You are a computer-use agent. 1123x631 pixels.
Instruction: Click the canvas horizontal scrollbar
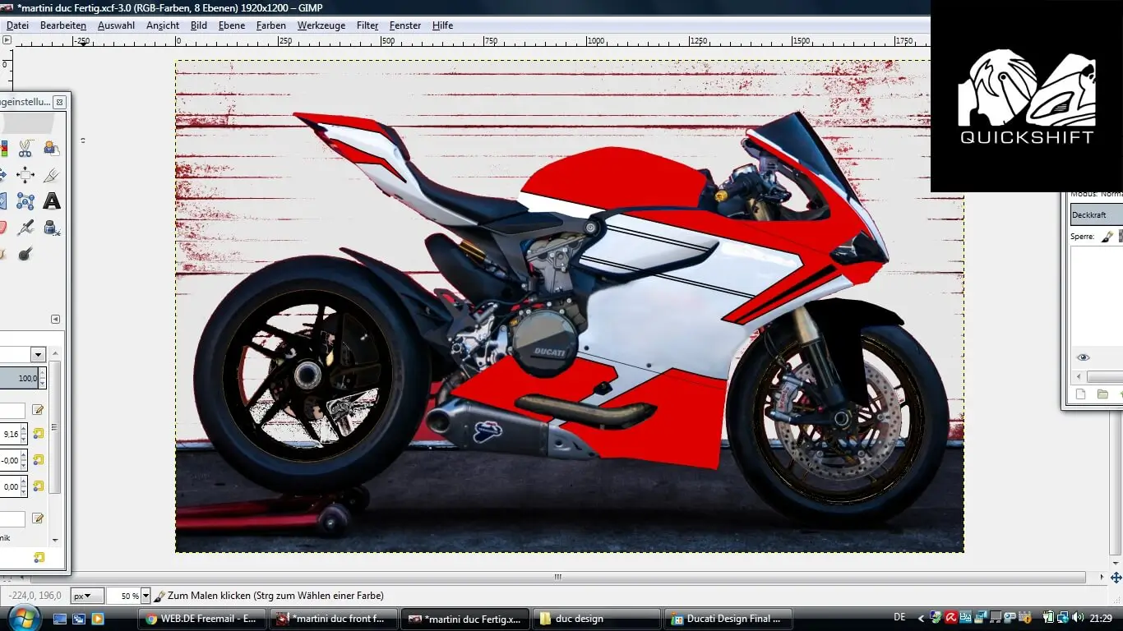(558, 578)
